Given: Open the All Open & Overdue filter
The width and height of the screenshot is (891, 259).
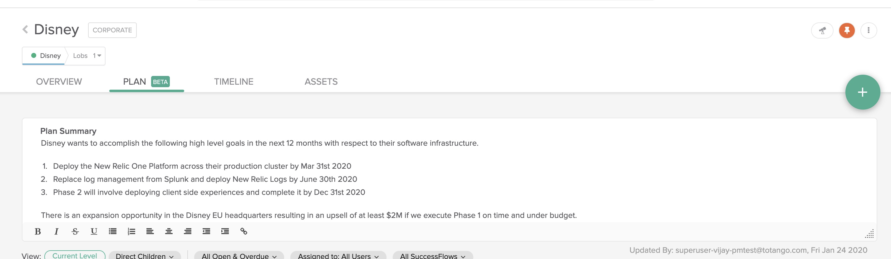Looking at the screenshot, I should point(239,256).
